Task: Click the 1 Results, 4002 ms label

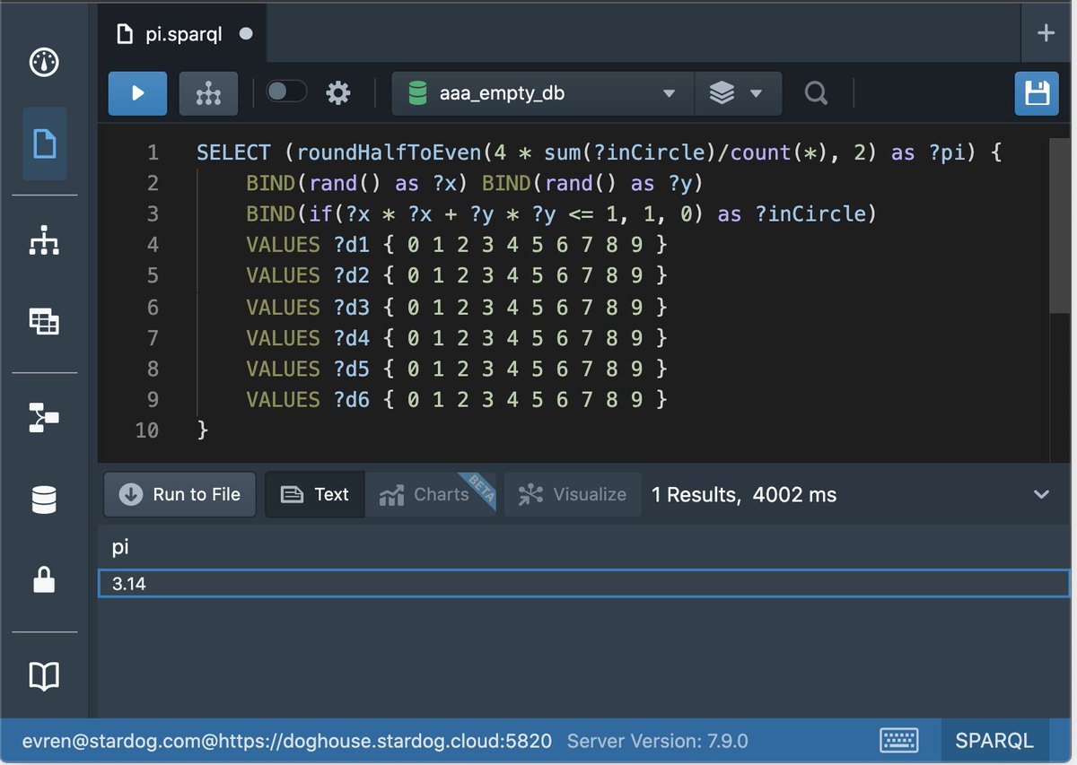Action: [x=744, y=494]
